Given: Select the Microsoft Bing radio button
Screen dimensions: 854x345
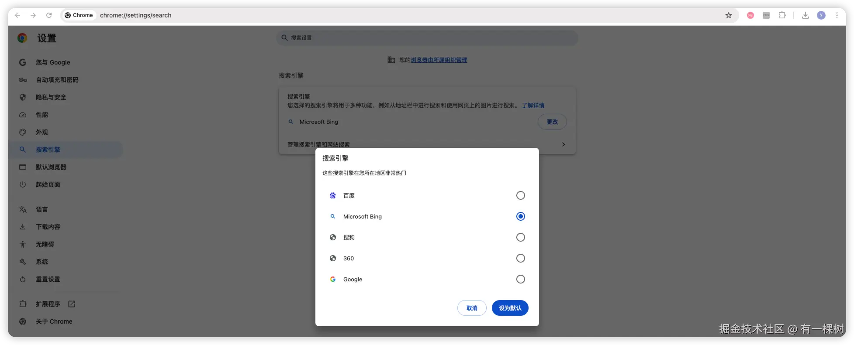Looking at the screenshot, I should [x=521, y=216].
